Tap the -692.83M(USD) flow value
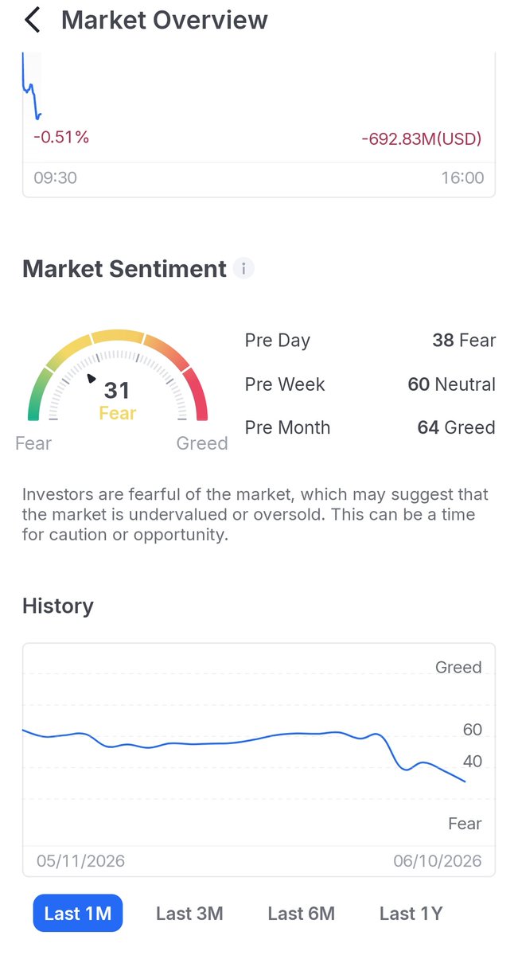This screenshot has height=955, width=518. point(422,138)
